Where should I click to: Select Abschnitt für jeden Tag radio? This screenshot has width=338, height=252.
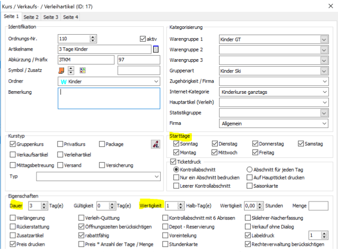249,170
